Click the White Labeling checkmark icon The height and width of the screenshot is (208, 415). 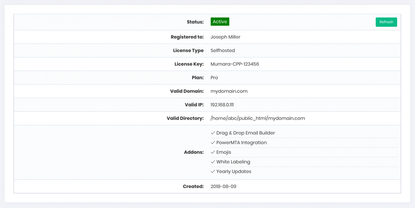click(213, 162)
